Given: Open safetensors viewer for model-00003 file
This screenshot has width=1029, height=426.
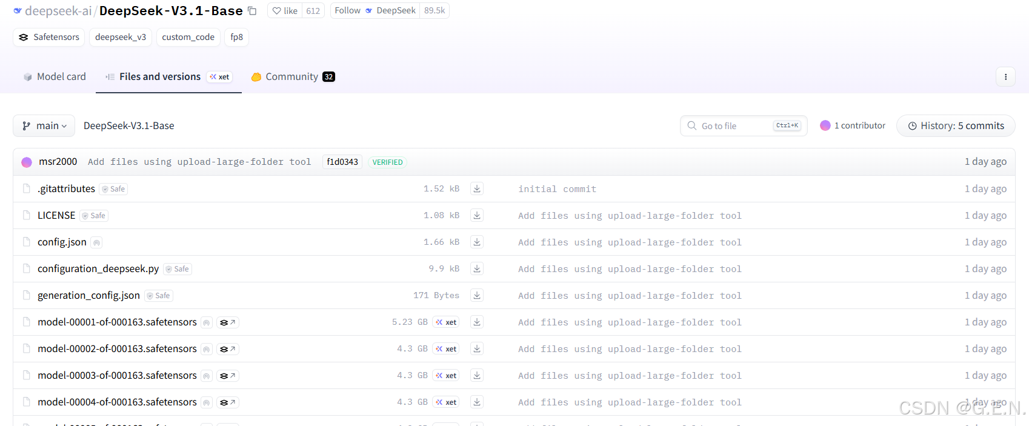Looking at the screenshot, I should [x=228, y=376].
